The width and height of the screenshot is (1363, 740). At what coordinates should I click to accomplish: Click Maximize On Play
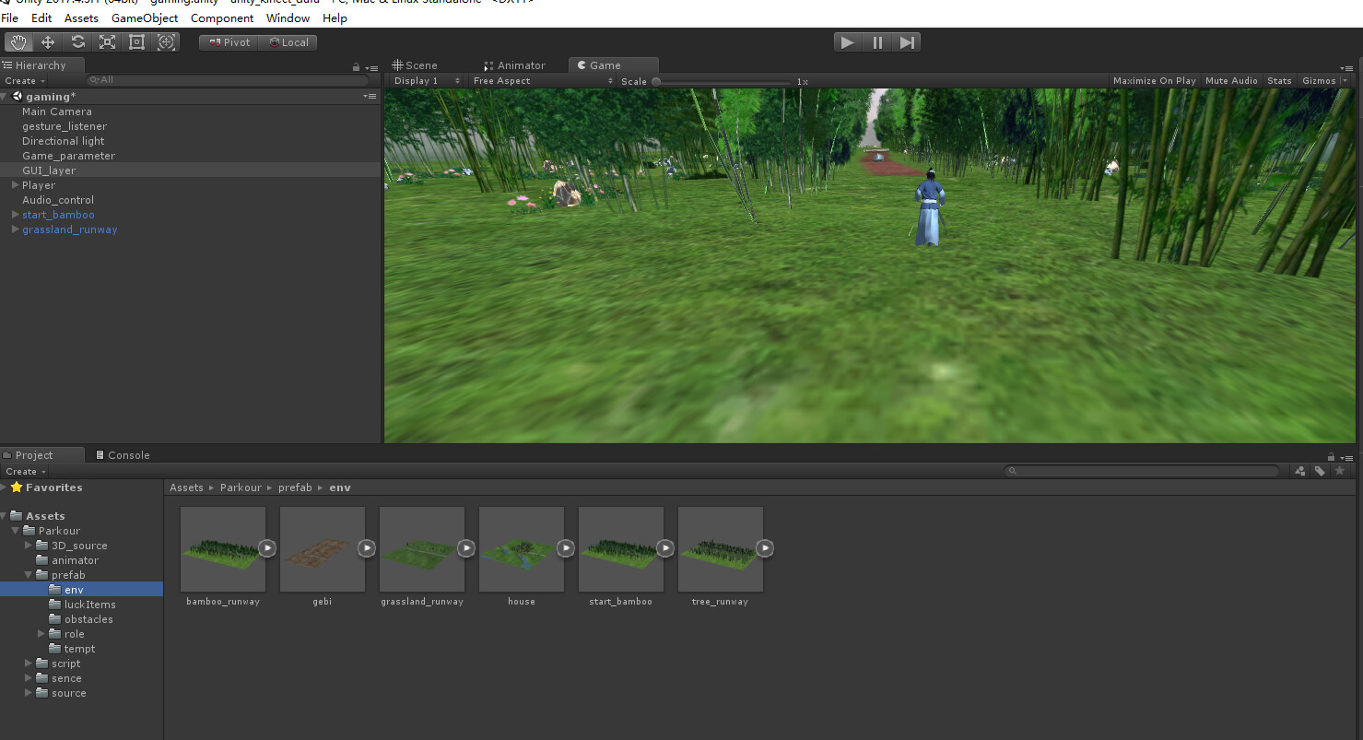click(1154, 80)
